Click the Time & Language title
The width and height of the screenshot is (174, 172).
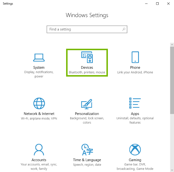tap(87, 160)
